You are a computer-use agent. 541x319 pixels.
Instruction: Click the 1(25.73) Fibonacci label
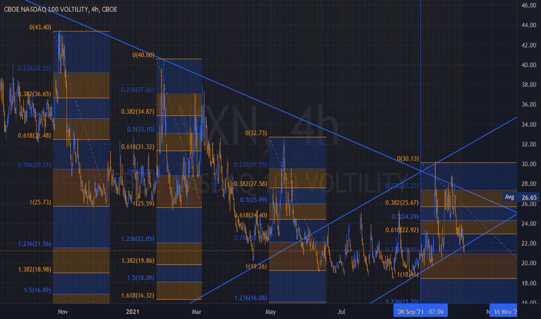41,202
